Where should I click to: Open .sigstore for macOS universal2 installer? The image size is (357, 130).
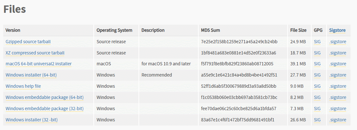pos(338,64)
